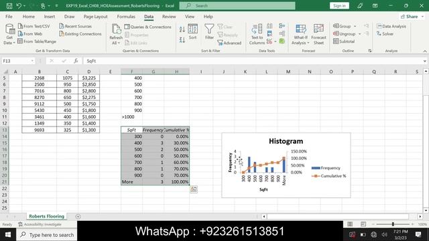
Task: Click the horizontal scrollbar track
Action: tap(338, 216)
